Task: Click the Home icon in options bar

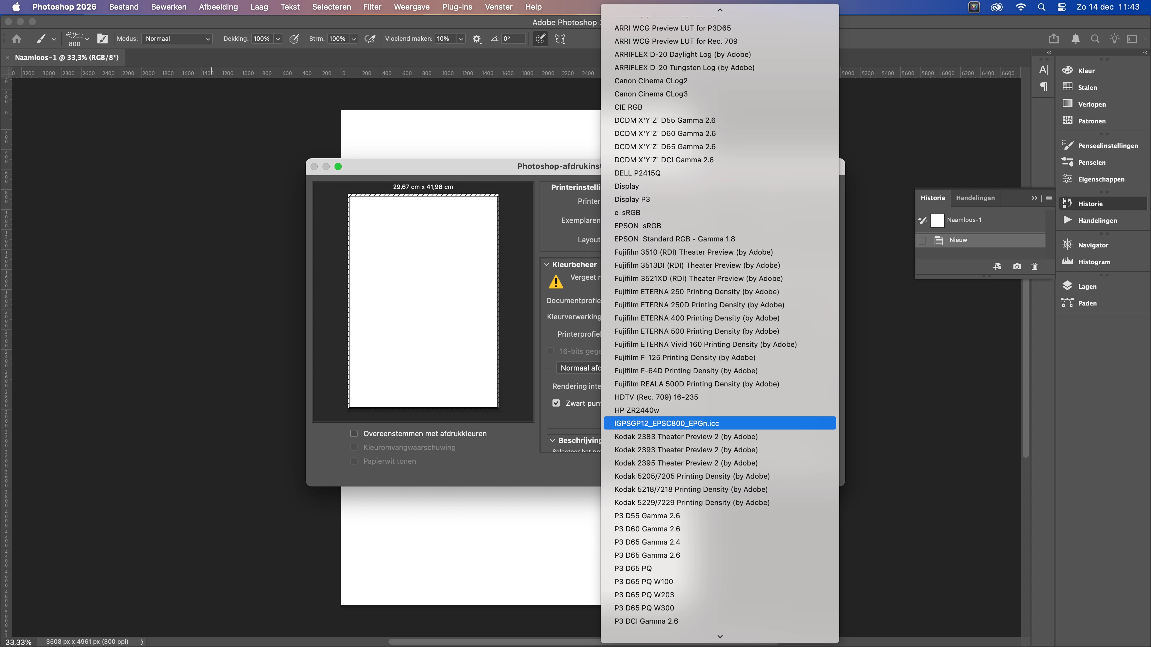Action: [x=17, y=39]
